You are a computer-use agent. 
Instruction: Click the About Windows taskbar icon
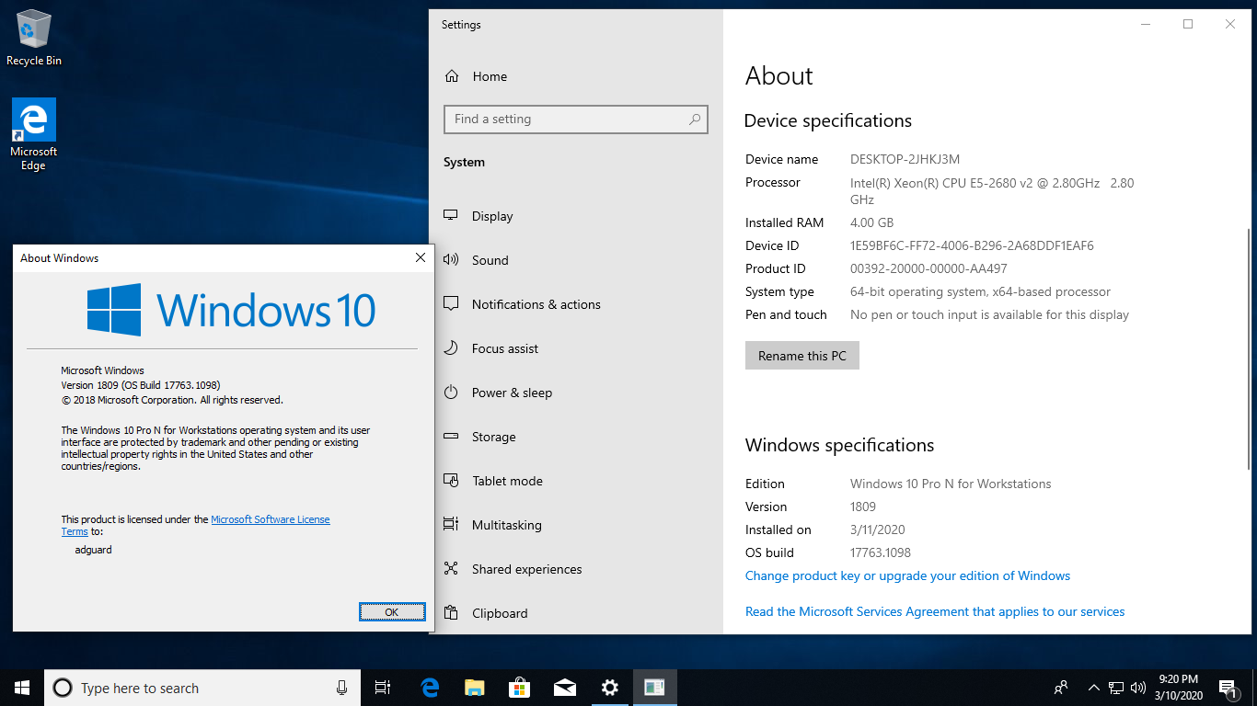pos(654,688)
